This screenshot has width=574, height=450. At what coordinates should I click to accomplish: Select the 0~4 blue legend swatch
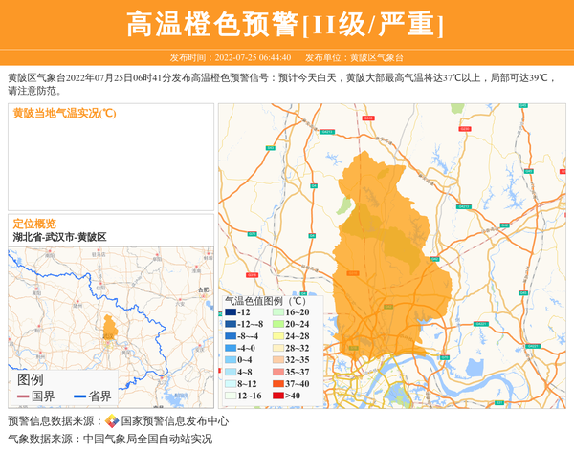(231, 360)
